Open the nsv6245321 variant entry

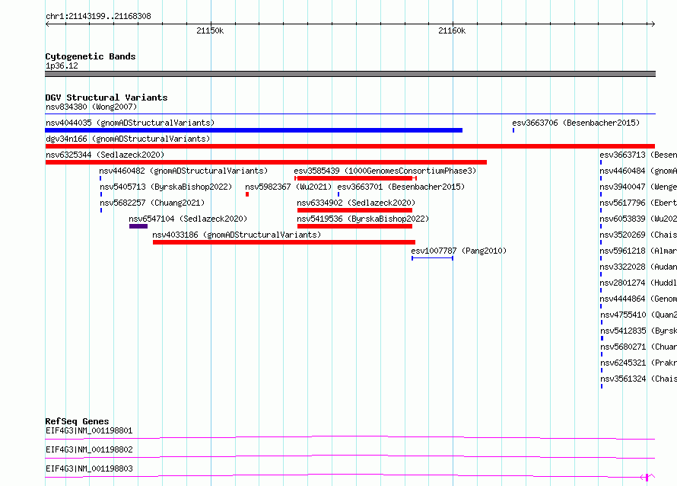tap(638, 363)
